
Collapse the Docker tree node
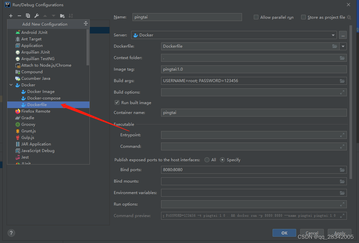[x=11, y=85]
